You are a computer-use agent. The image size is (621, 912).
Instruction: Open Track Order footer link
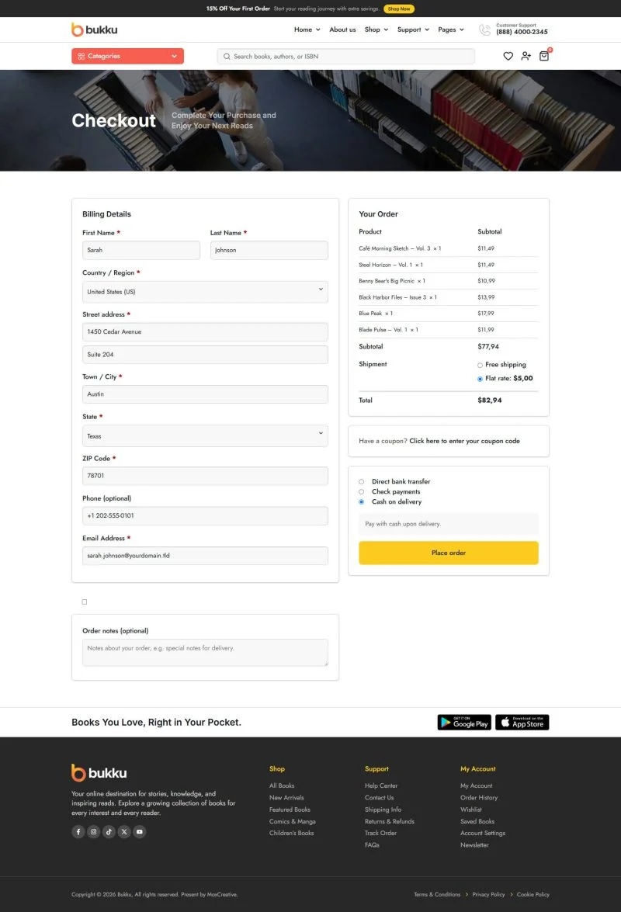pyautogui.click(x=380, y=833)
